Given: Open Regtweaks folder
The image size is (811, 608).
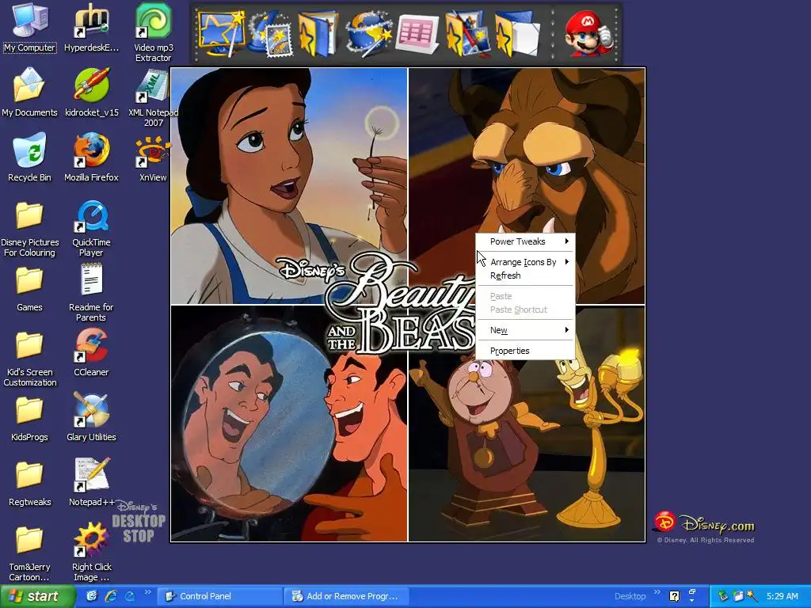Looking at the screenshot, I should pyautogui.click(x=29, y=483).
